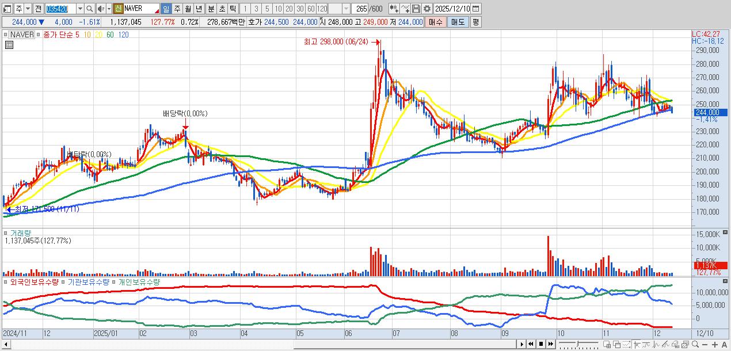Adjust the bottom zoom slider handle
Image resolution: width=731 pixels, height=351 pixels.
click(x=577, y=344)
